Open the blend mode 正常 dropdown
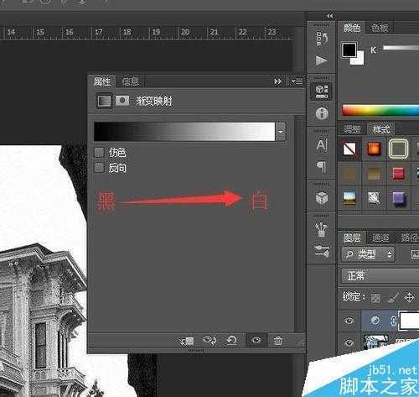This screenshot has width=419, height=397. pos(380,276)
